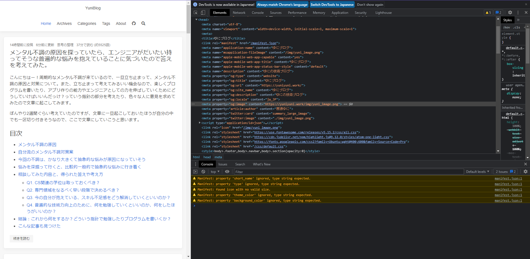Toggle the device toolbar icon

[x=203, y=12]
